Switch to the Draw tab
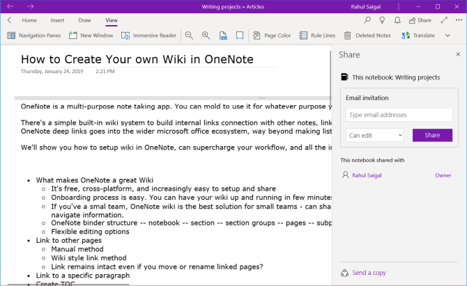This screenshot has height=286, width=467. 84,21
